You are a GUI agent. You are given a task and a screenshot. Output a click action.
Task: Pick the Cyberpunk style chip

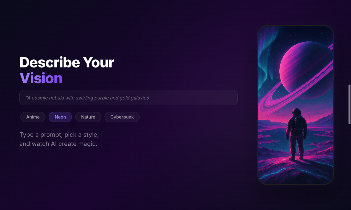coord(122,117)
